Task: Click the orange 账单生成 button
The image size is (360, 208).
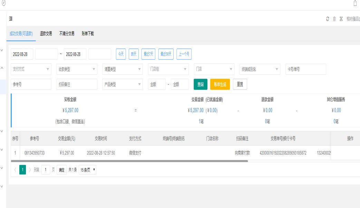Action: point(220,84)
